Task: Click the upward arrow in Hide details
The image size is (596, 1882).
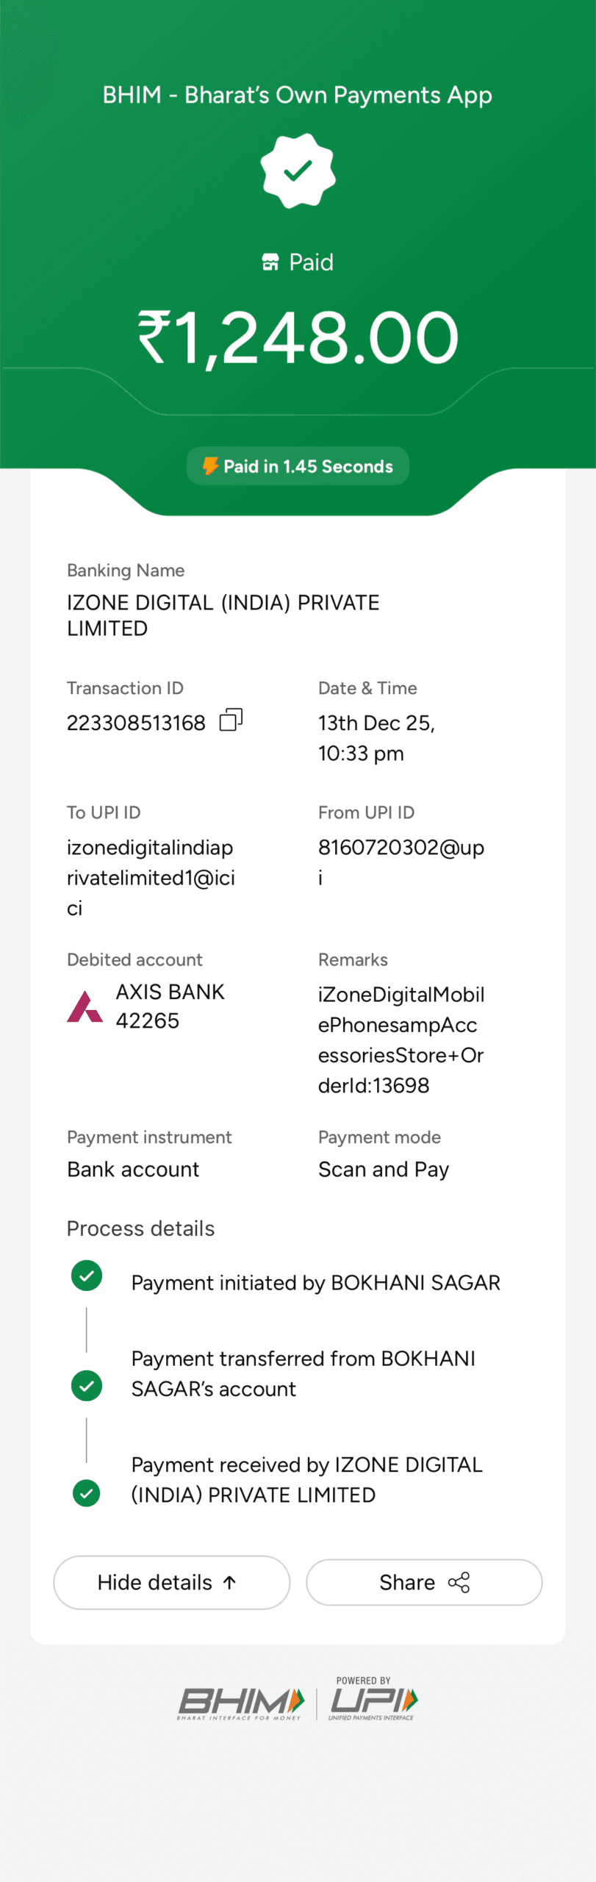Action: [229, 1582]
